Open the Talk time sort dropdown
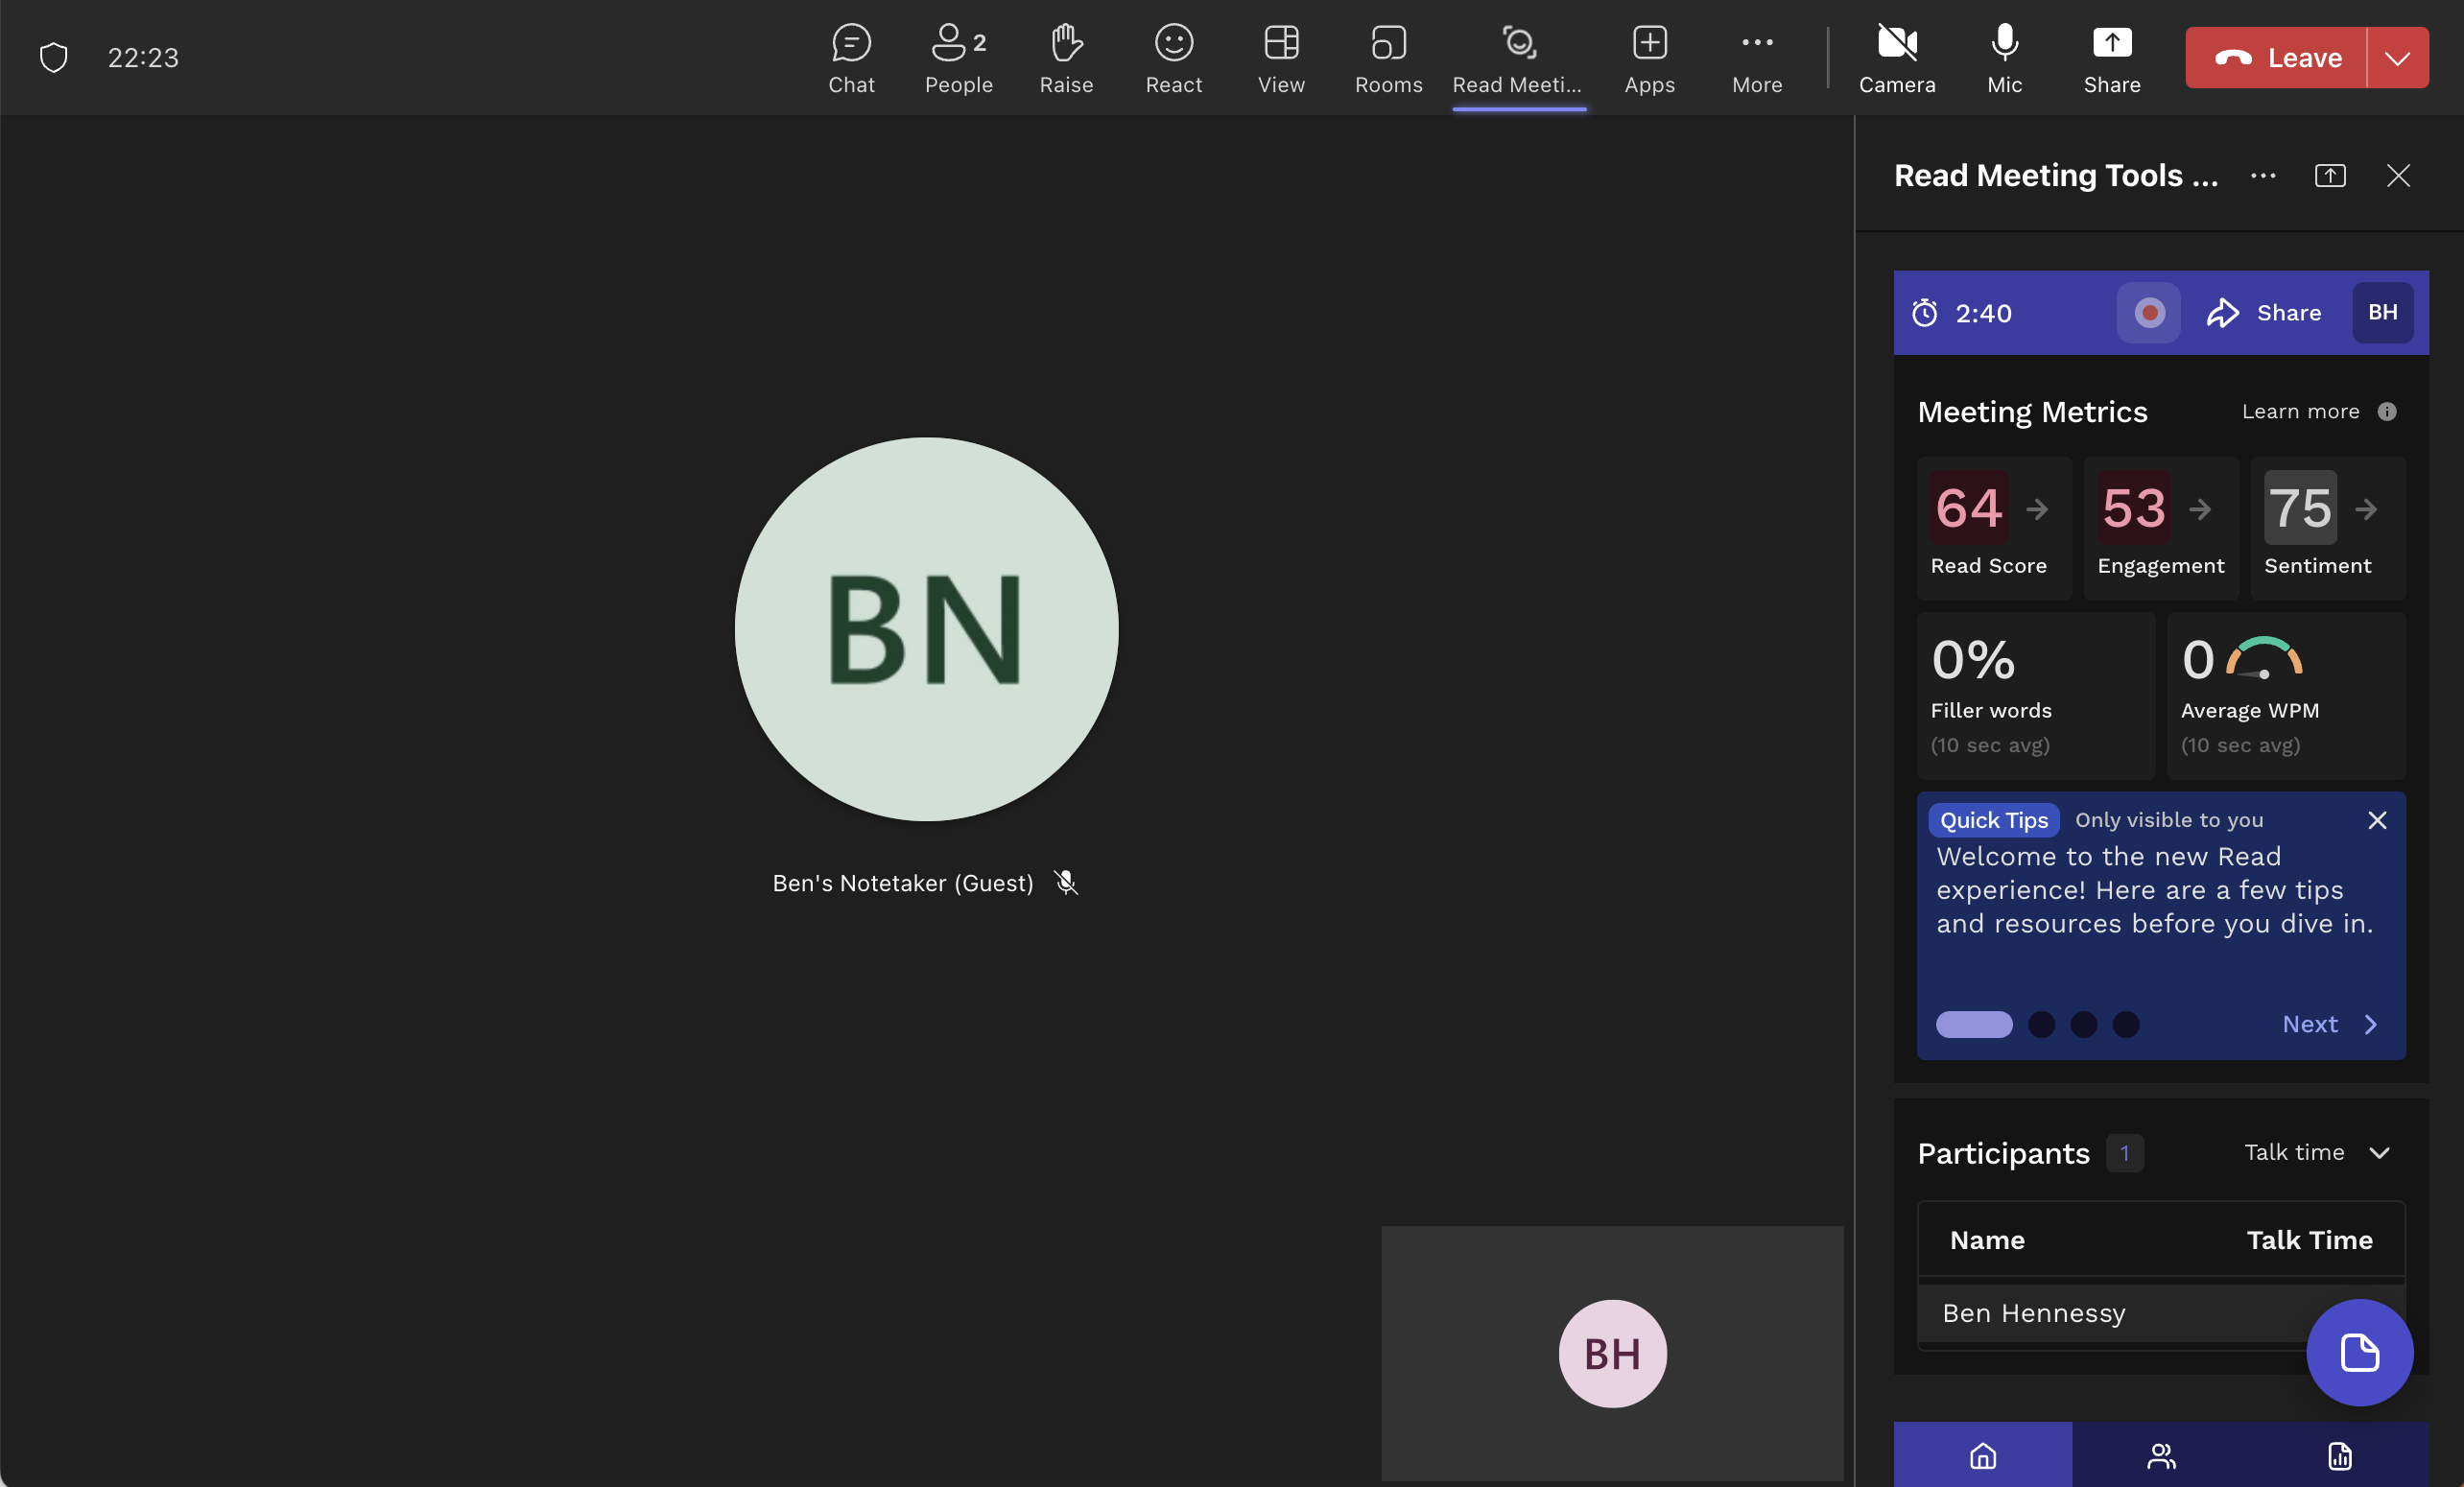The width and height of the screenshot is (2464, 1487). pos(2317,1152)
